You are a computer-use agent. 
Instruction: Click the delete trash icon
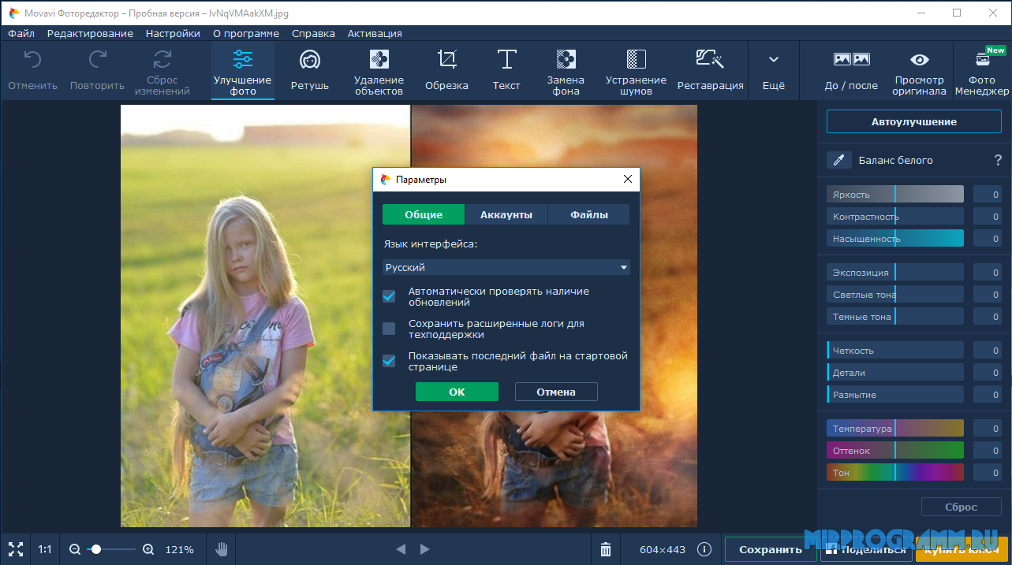click(606, 549)
